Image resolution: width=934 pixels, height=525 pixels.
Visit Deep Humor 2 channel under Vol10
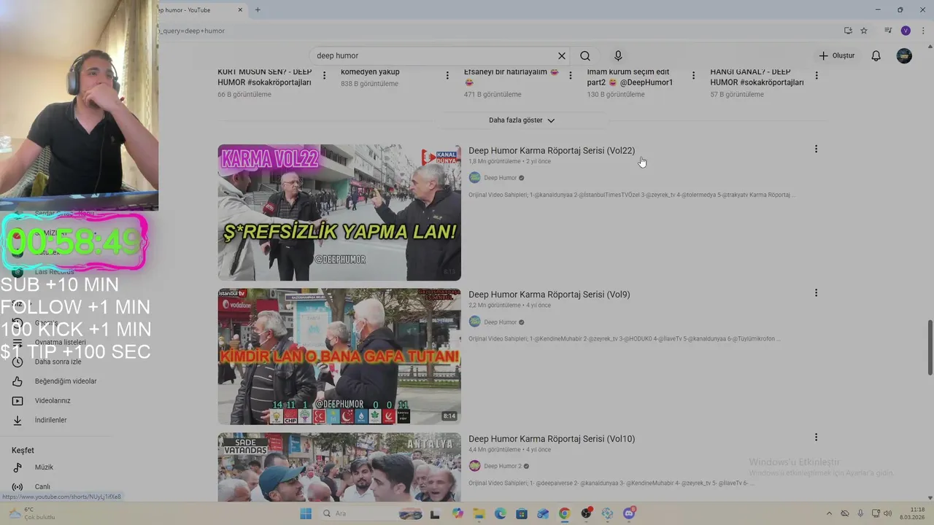pyautogui.click(x=503, y=467)
